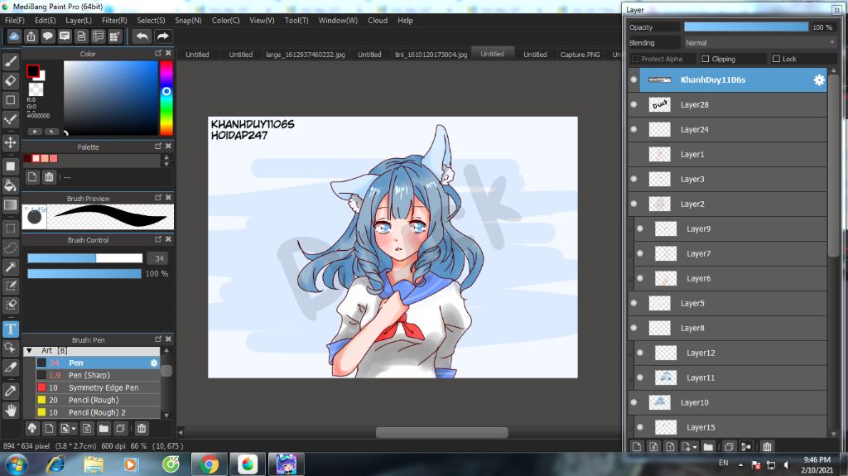Select the Pencil (Rough) 2 brush

[98, 413]
